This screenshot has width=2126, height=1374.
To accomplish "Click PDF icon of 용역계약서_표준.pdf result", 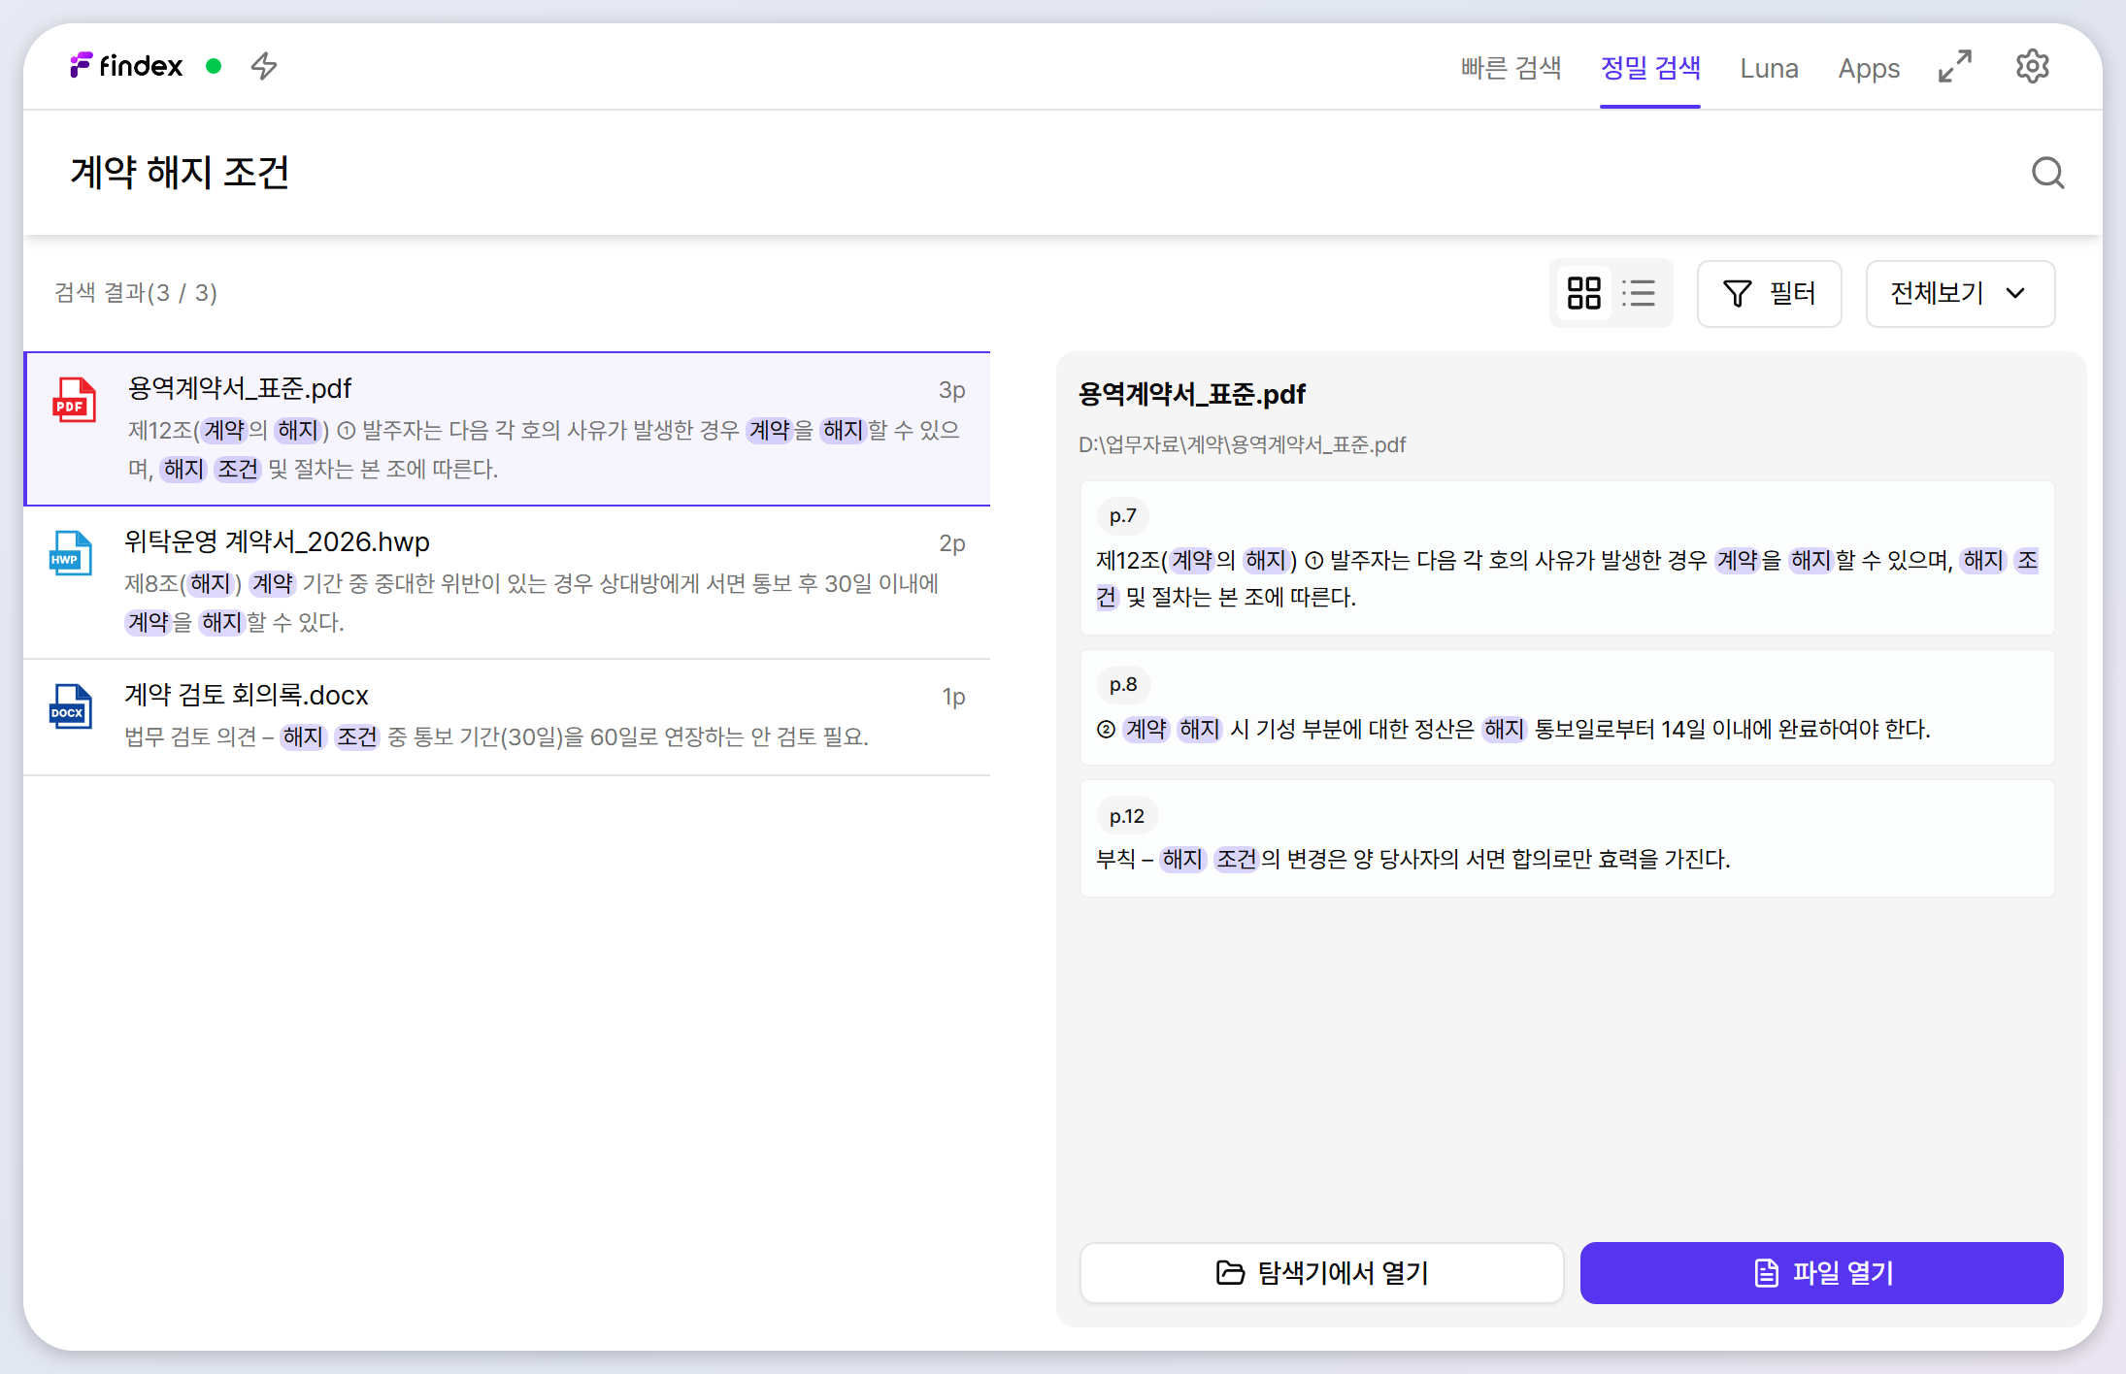I will (x=74, y=400).
